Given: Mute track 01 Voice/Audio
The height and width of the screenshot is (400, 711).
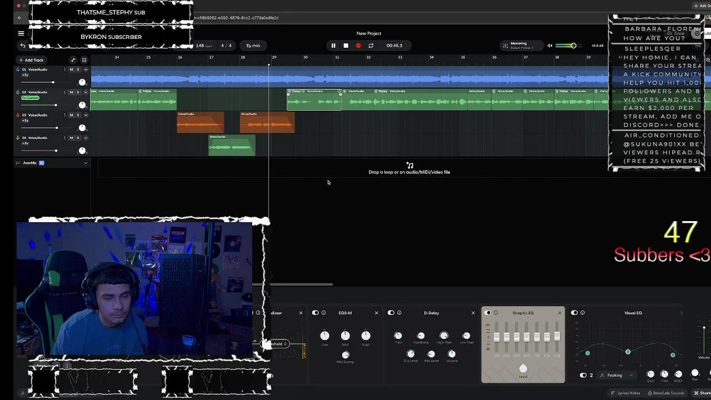Looking at the screenshot, I should (x=71, y=69).
